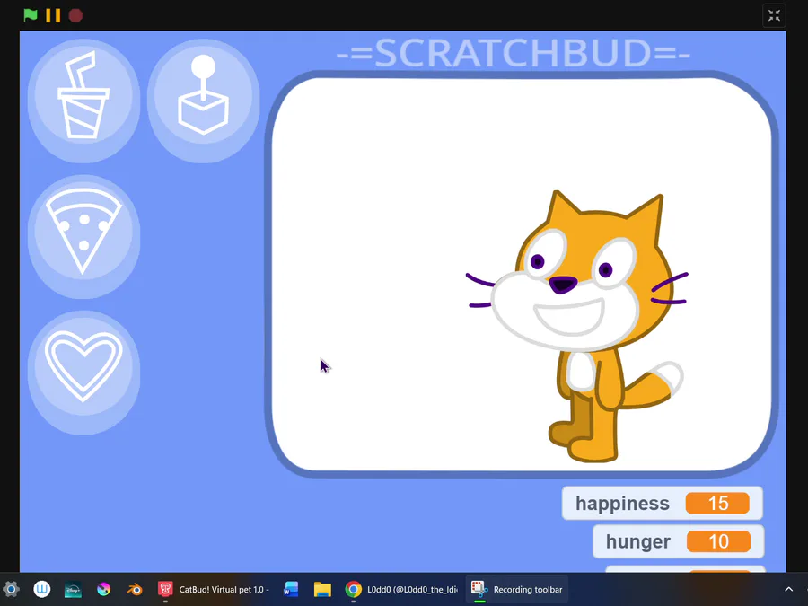Show hidden system tray icons

pos(788,589)
